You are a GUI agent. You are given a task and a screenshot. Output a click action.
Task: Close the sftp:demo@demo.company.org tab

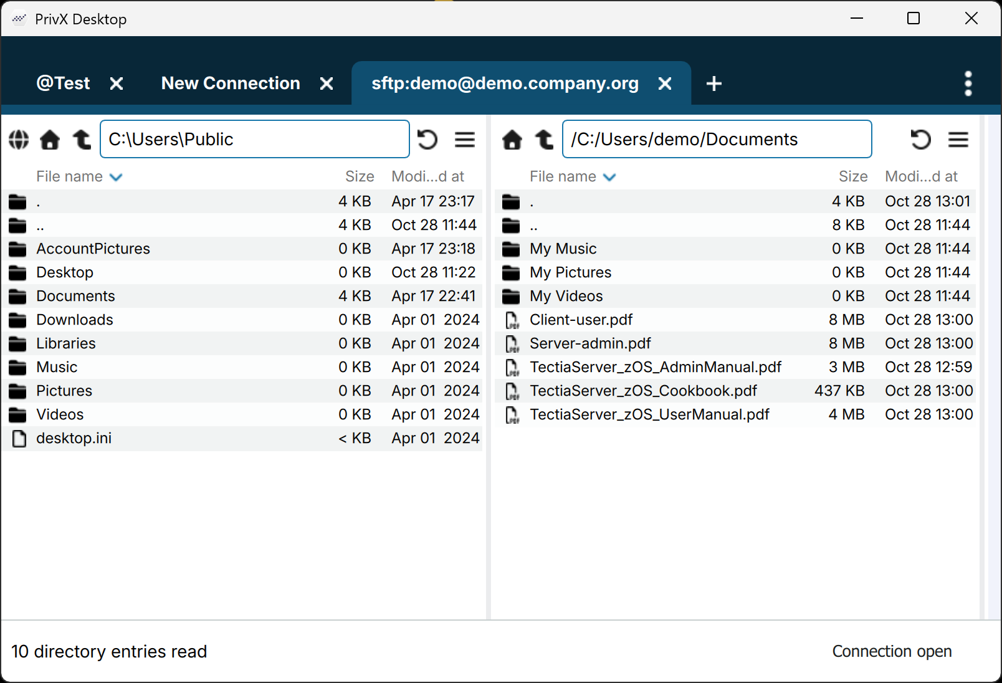pos(665,83)
